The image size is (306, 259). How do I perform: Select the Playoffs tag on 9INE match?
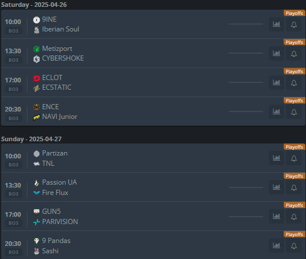[295, 13]
